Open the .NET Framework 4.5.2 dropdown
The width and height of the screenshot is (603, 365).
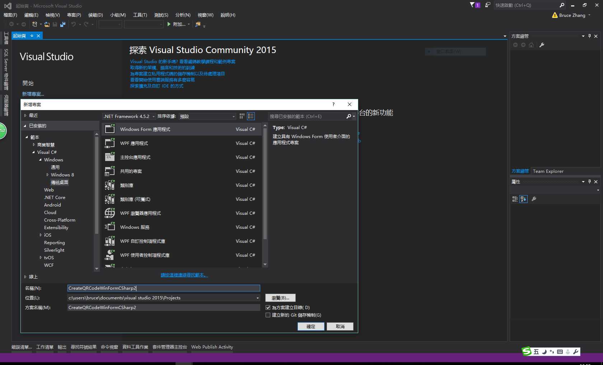pyautogui.click(x=129, y=116)
